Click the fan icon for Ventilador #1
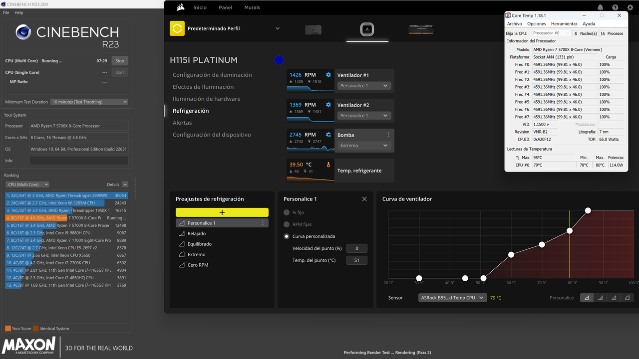This screenshot has height=359, width=639. point(328,75)
